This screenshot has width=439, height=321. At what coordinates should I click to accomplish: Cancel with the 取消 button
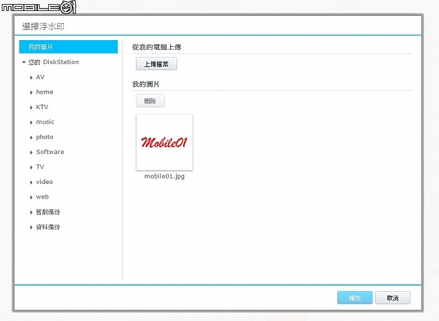pos(393,298)
